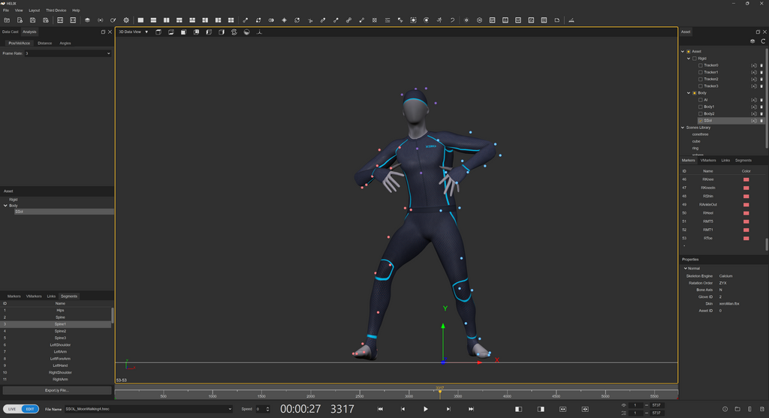769x418 pixels.
Task: Click the broadcast signal icon in the toolbar
Action: click(x=100, y=20)
